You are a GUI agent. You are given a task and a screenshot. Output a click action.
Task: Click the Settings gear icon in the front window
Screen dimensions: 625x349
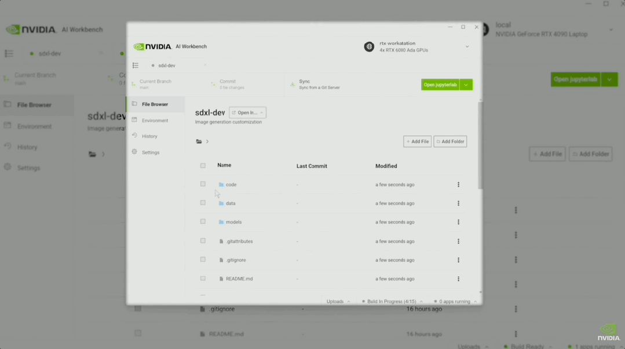tap(134, 152)
